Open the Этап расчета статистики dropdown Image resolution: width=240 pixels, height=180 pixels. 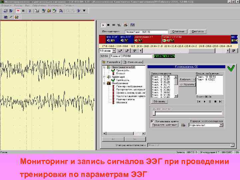point(232,145)
